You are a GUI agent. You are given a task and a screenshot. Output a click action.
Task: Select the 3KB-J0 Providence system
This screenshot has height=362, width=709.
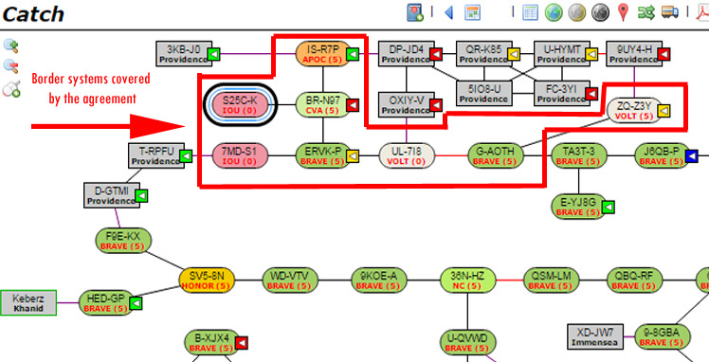click(184, 54)
